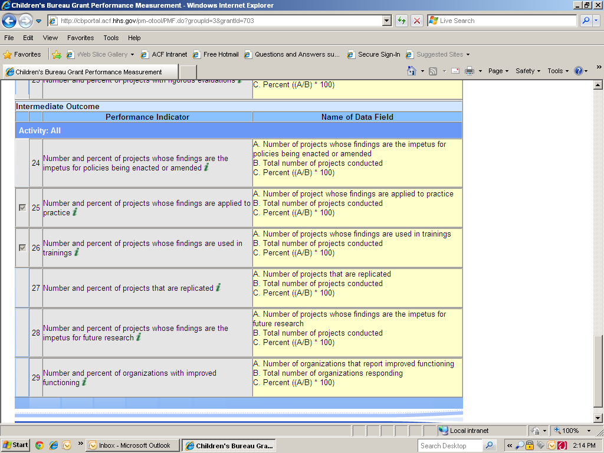Click the Refresh page icon

coord(402,21)
